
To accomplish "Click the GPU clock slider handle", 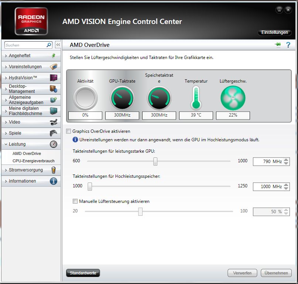I will click(155, 161).
